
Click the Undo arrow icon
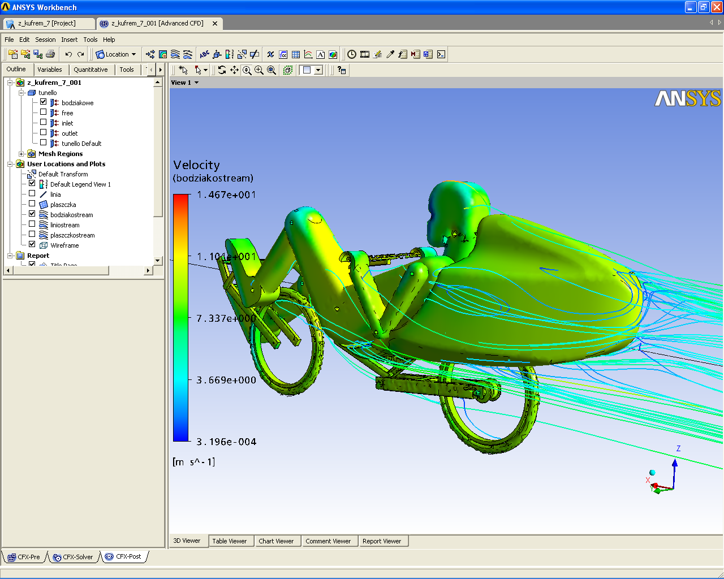coord(68,54)
